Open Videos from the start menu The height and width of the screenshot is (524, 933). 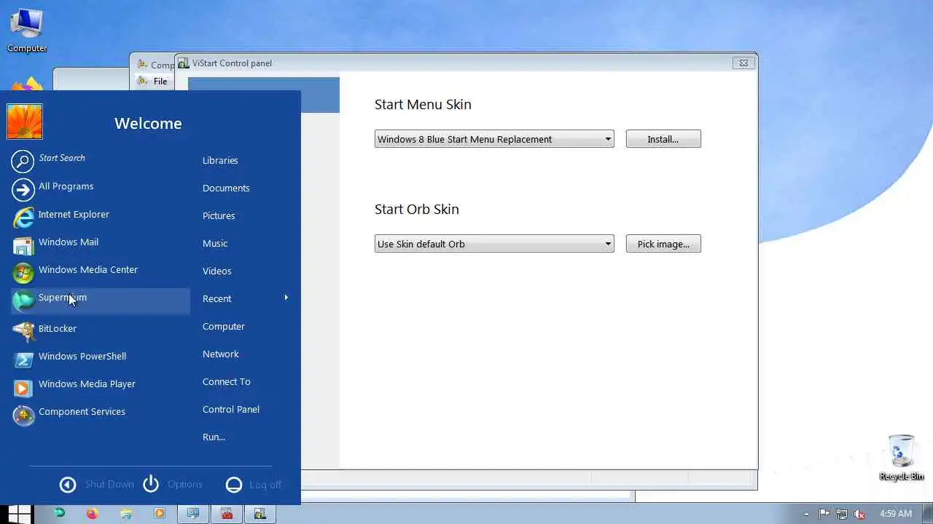[x=216, y=271]
